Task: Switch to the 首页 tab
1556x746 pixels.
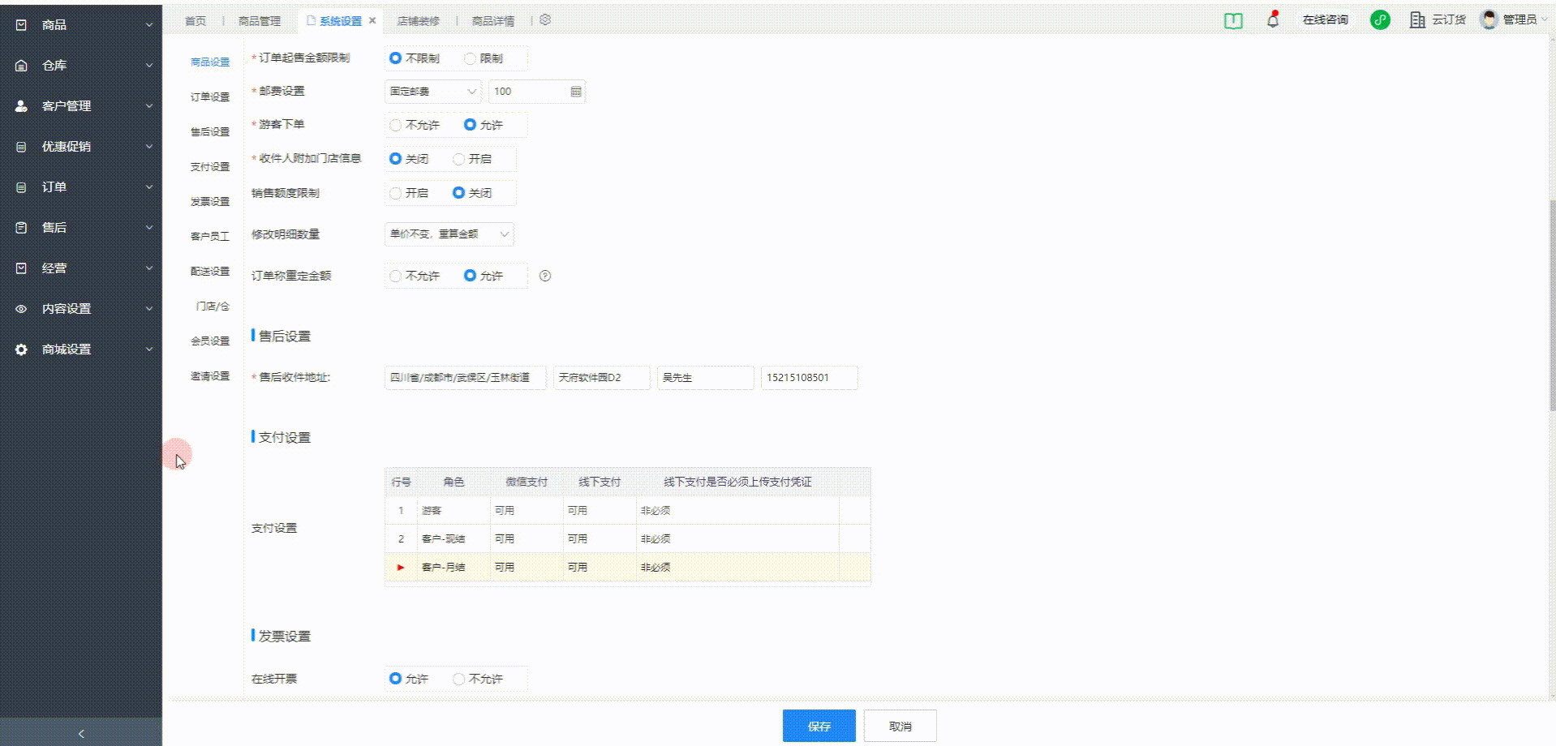Action: [x=196, y=21]
